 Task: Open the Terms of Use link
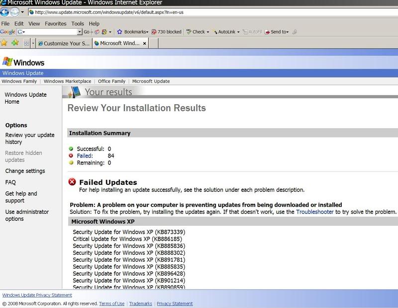coord(111,304)
